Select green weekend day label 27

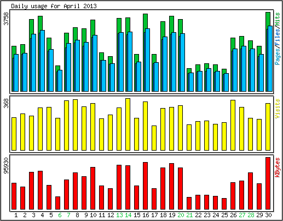coord(242,215)
